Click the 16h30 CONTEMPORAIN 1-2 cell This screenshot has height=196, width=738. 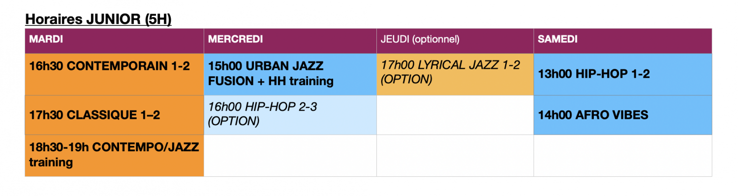point(114,74)
